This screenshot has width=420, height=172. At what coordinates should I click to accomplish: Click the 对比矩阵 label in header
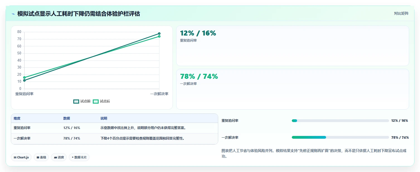click(x=401, y=14)
